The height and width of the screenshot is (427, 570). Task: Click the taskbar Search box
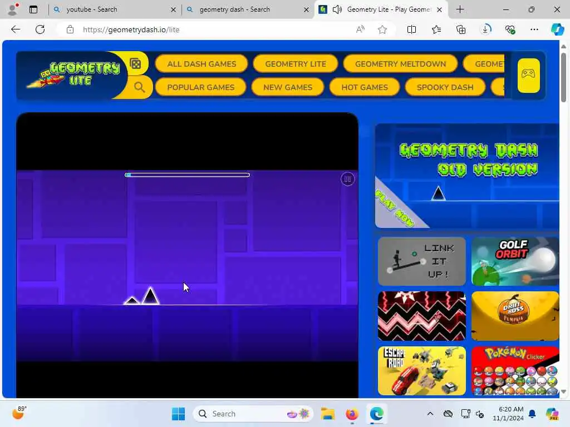pyautogui.click(x=253, y=414)
